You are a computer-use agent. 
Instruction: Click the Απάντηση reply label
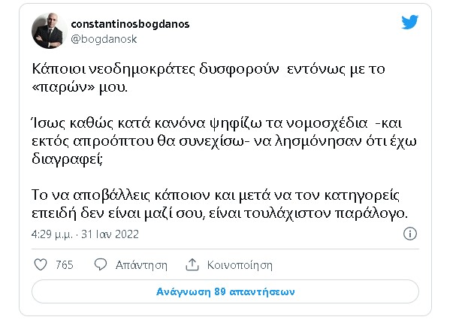coord(141,265)
